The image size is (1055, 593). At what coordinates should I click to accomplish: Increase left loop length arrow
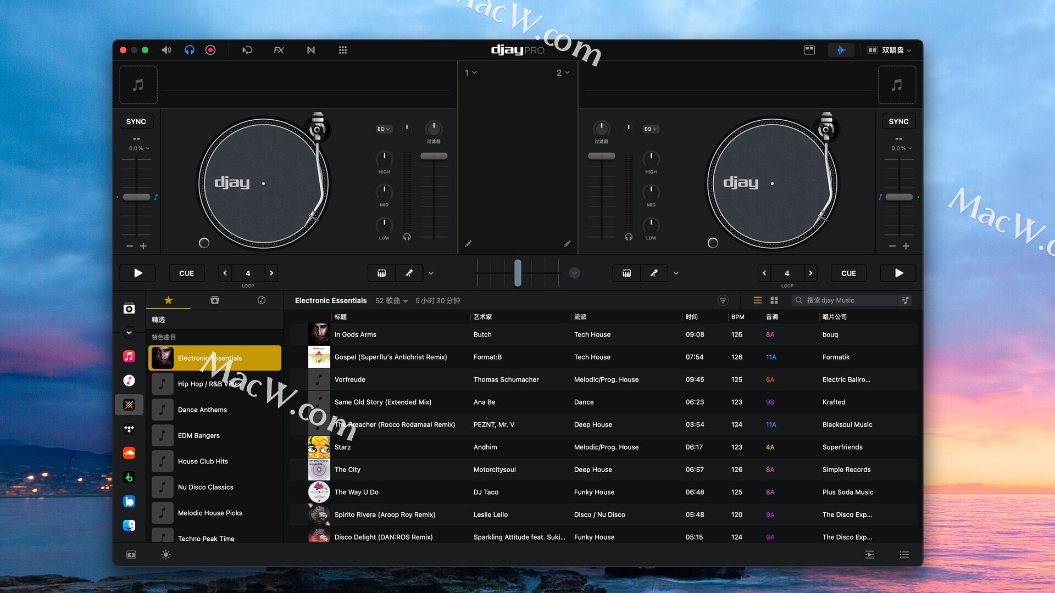pyautogui.click(x=271, y=273)
